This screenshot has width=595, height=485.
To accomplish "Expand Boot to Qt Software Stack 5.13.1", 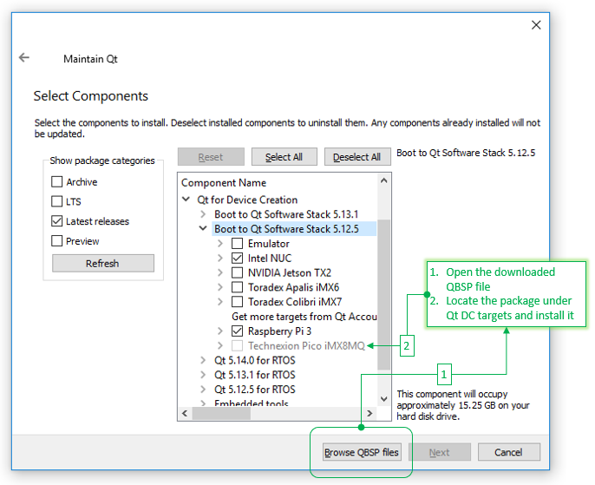I will tap(204, 214).
